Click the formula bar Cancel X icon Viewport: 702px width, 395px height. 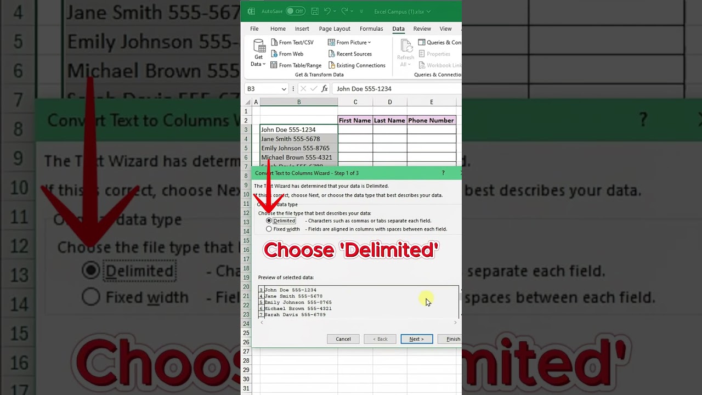click(303, 89)
